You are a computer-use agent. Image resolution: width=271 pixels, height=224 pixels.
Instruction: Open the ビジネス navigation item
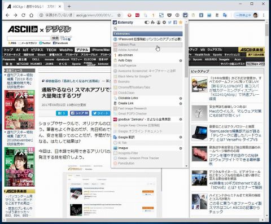point(37,50)
